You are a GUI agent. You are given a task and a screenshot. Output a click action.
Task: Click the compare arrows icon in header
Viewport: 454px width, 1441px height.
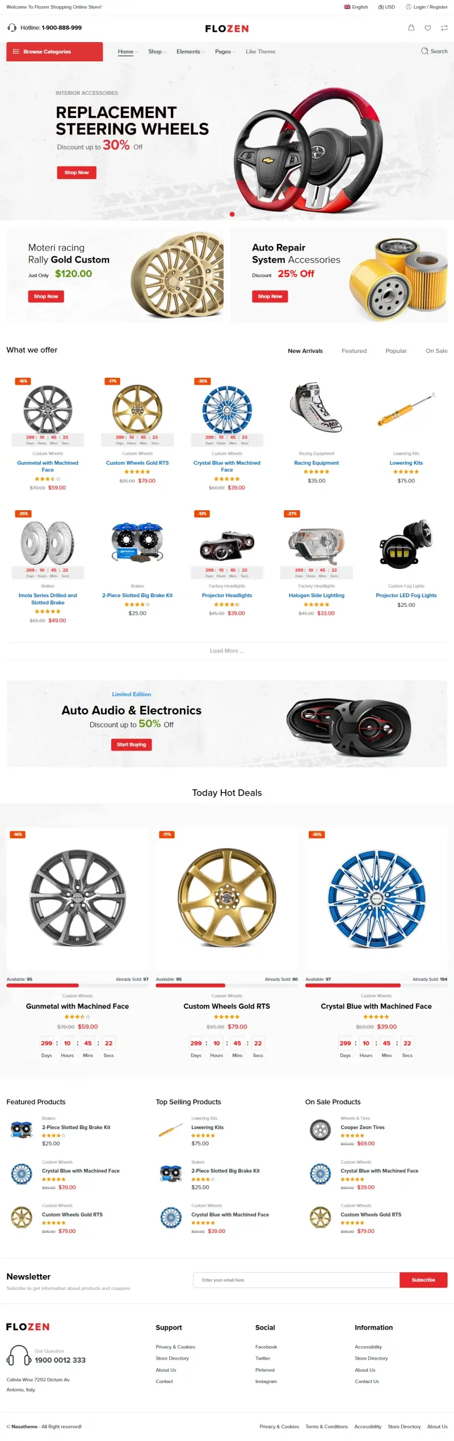(444, 28)
